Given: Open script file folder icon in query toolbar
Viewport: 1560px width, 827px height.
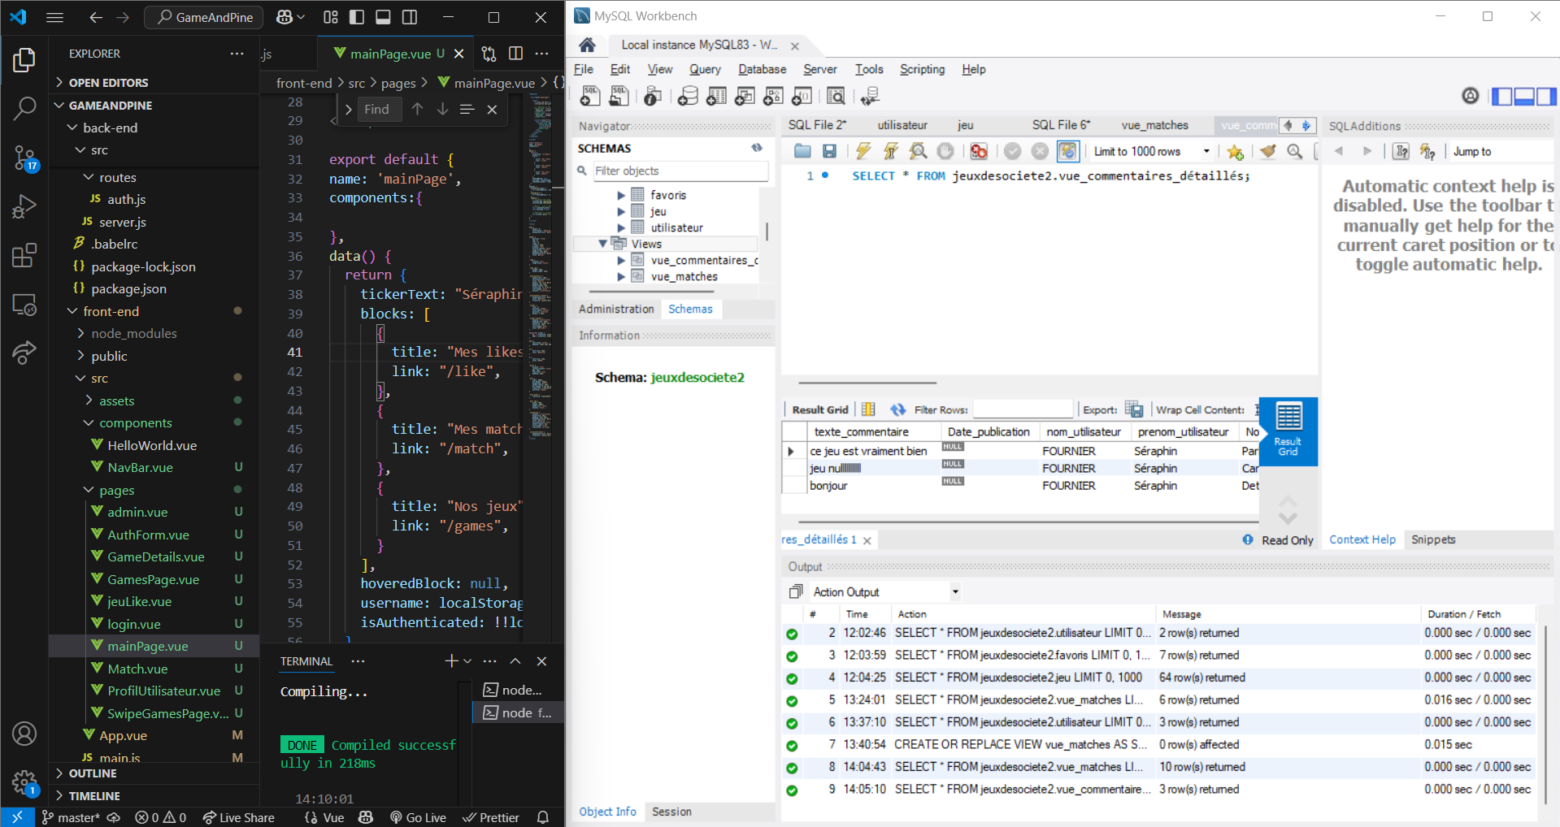Looking at the screenshot, I should click(x=802, y=151).
